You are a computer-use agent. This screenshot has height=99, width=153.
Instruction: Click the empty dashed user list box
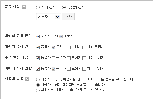point(94,26)
